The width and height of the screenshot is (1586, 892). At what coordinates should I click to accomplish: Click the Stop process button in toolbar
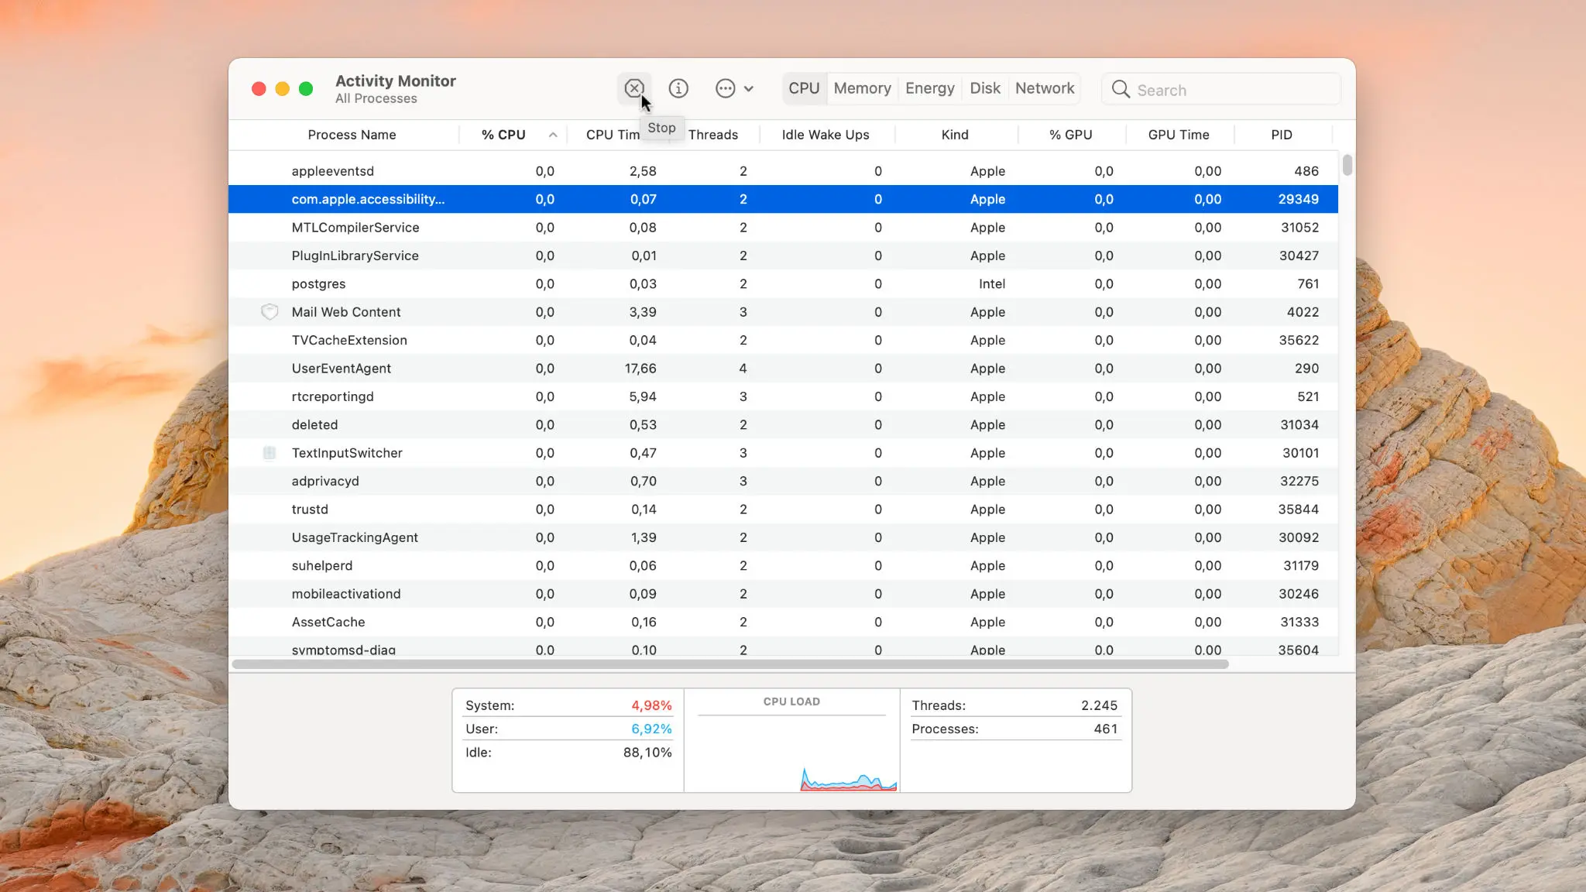(634, 88)
